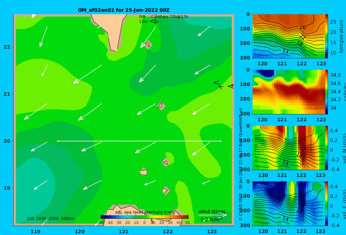
Task: Click latitude label 21 on main map
Action: (7, 94)
